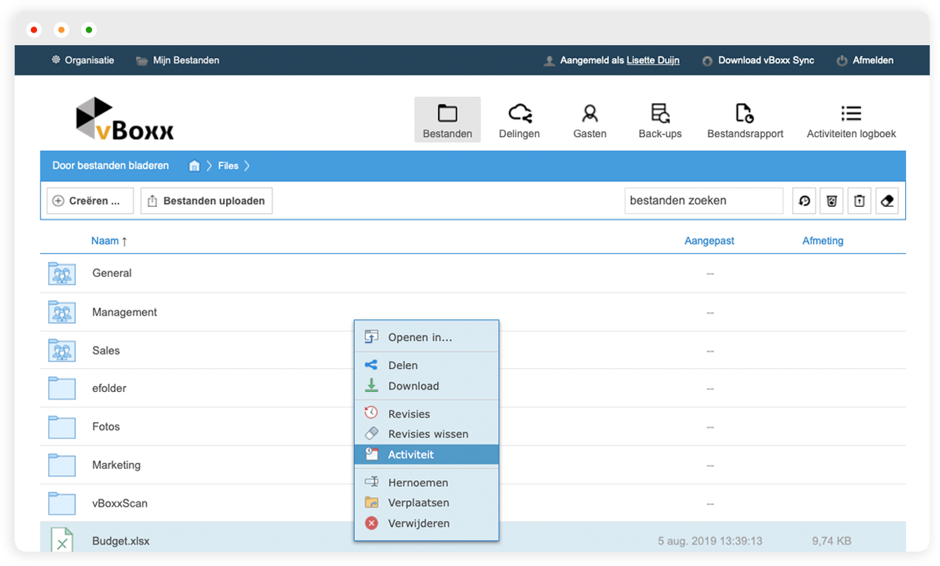Click Download vBoxx Sync

coord(759,60)
